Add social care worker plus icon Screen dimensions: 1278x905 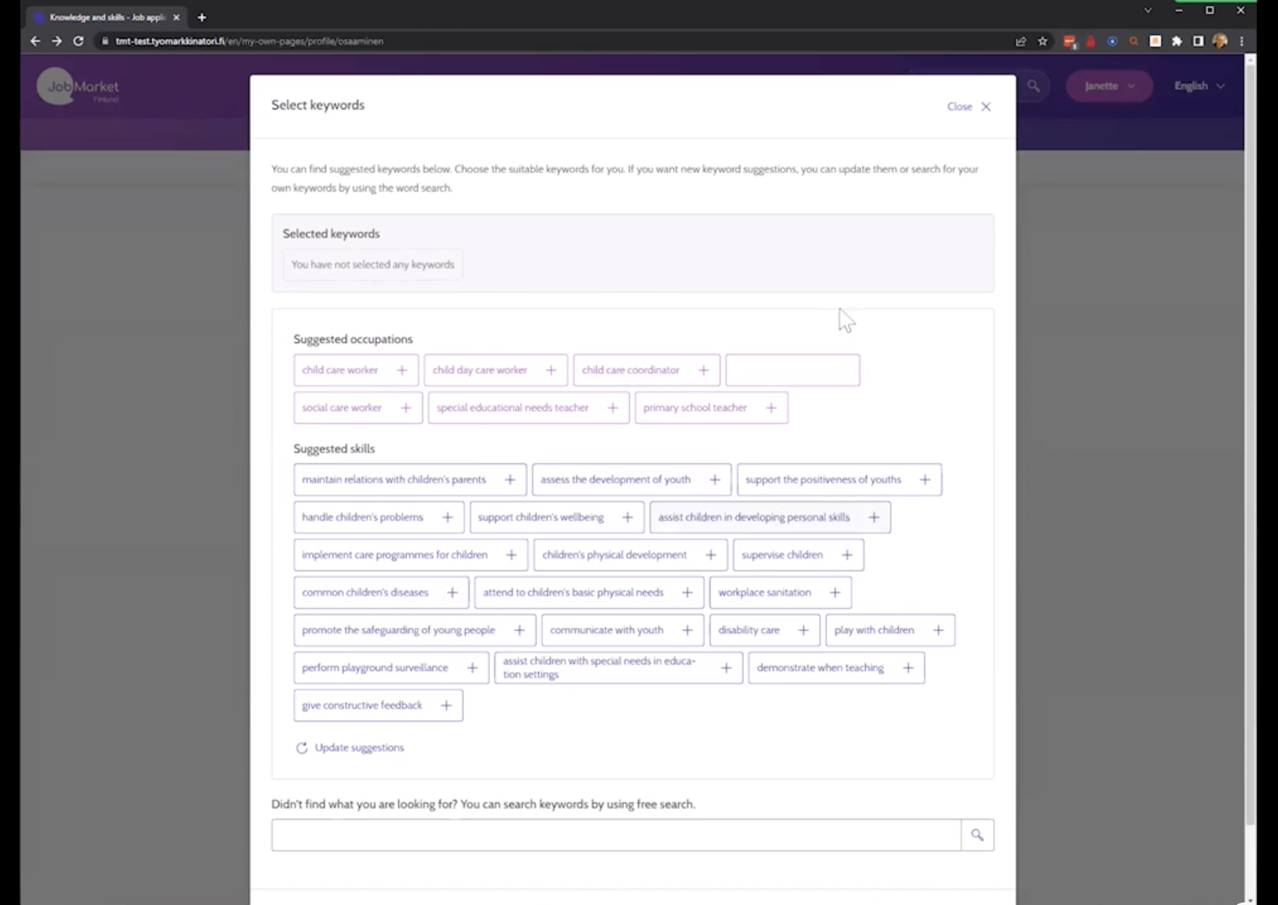(406, 408)
